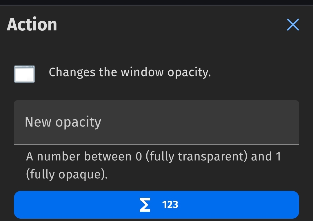Image resolution: width=313 pixels, height=221 pixels.
Task: Open the expression editor via blue 123 button
Action: click(156, 205)
